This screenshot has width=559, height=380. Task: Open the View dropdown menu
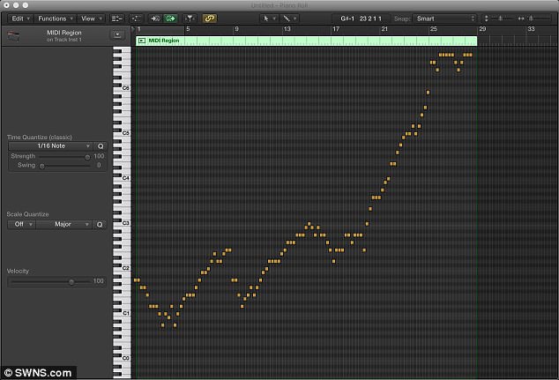pyautogui.click(x=91, y=18)
